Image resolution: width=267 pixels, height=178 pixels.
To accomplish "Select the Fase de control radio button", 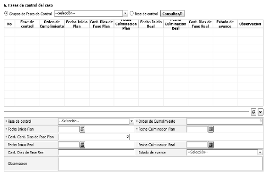I will click(132, 13).
